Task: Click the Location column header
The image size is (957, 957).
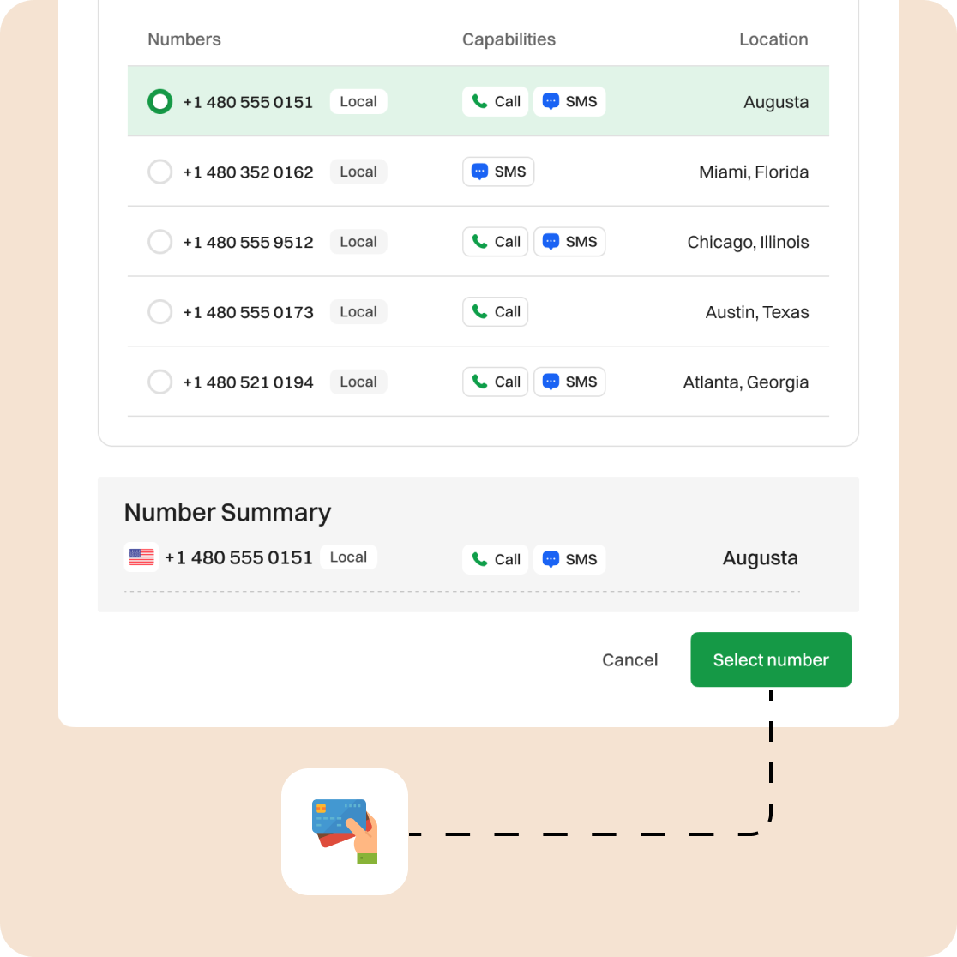Action: [773, 39]
